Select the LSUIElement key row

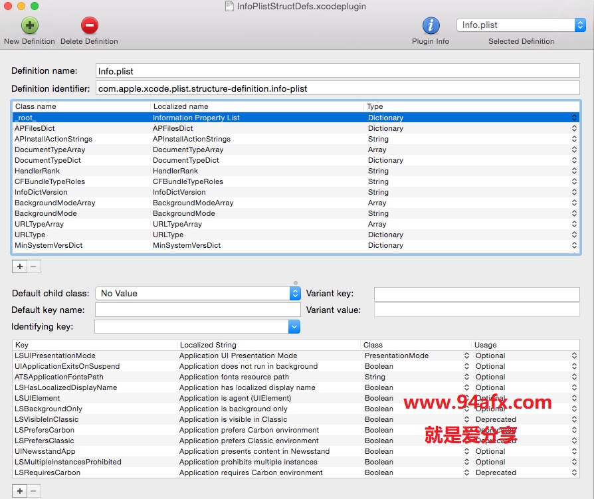pyautogui.click(x=296, y=398)
